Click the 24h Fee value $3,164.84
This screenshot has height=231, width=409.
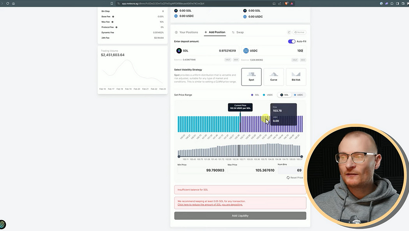point(159,38)
